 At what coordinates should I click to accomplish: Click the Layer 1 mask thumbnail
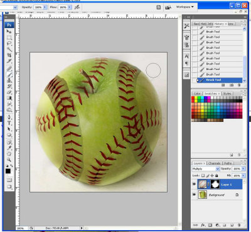click(215, 184)
